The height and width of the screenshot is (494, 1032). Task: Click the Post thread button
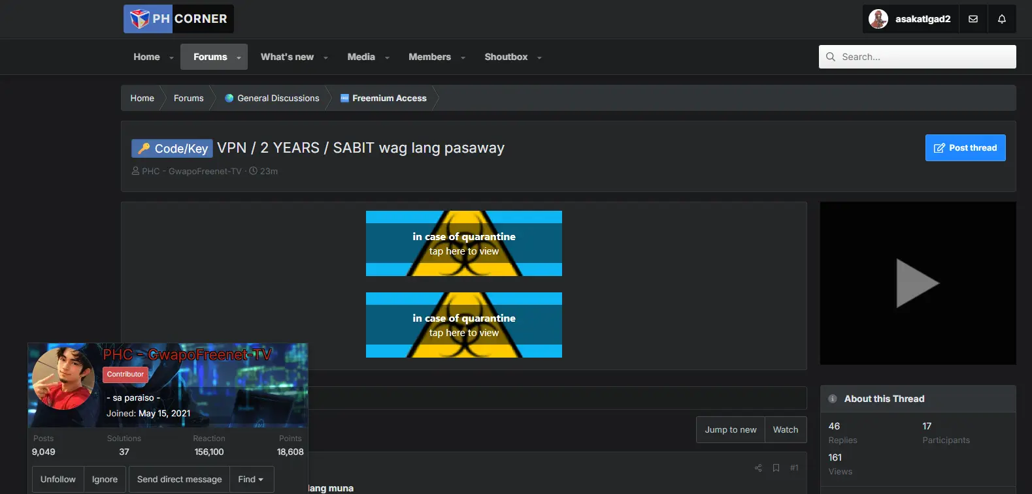[x=965, y=147]
